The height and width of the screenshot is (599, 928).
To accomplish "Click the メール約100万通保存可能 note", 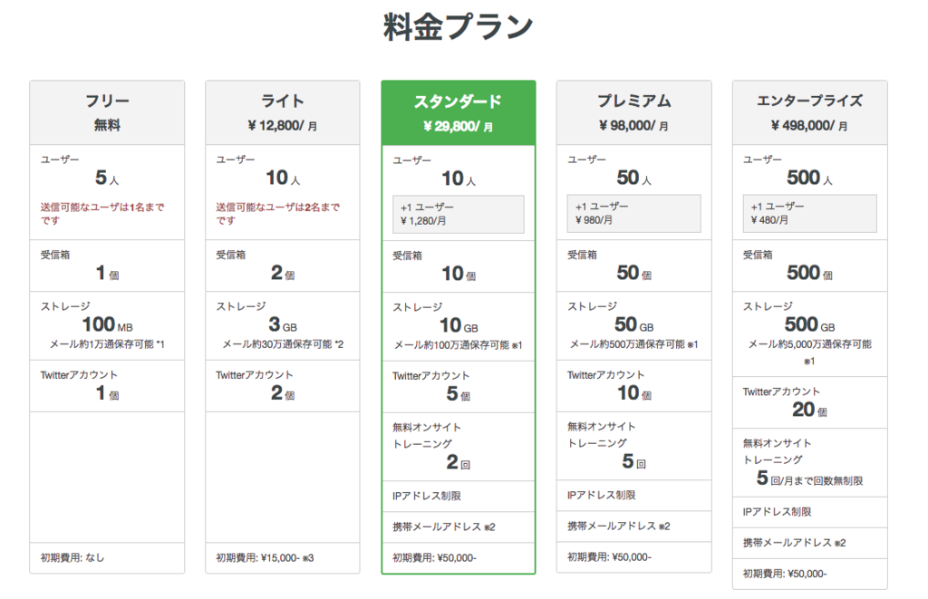I will pyautogui.click(x=459, y=345).
